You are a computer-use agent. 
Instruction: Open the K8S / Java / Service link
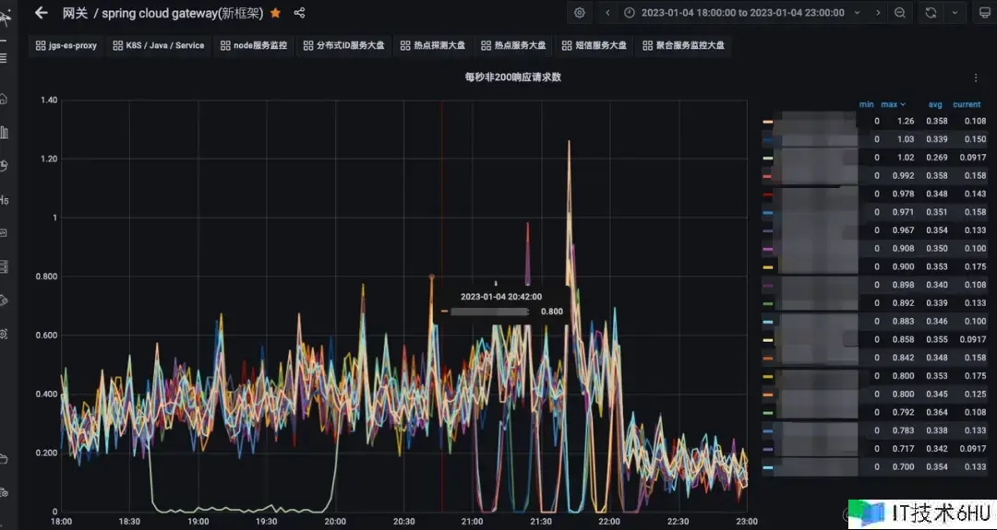pyautogui.click(x=159, y=45)
